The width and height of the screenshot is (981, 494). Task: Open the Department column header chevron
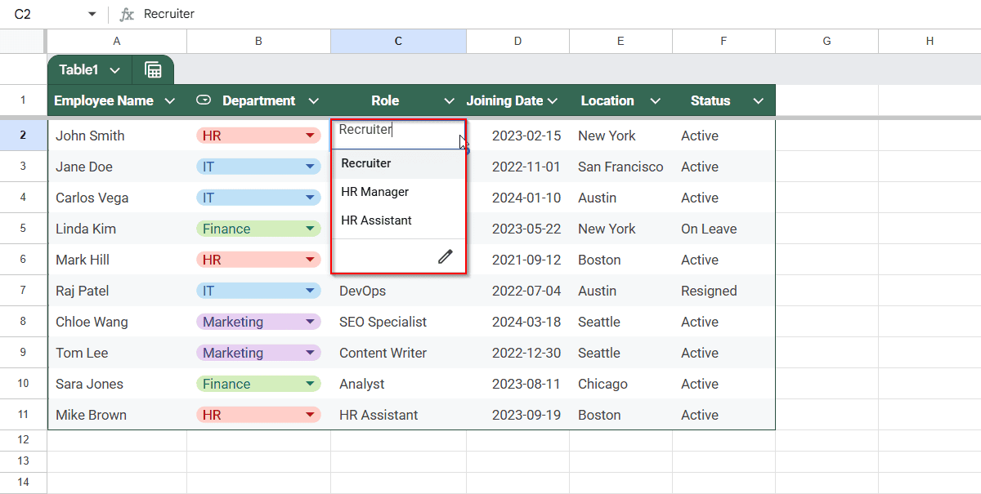(313, 101)
